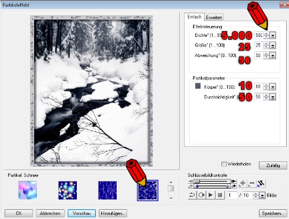Choose the rain particle thumbnail
The height and width of the screenshot is (219, 289).
click(108, 190)
